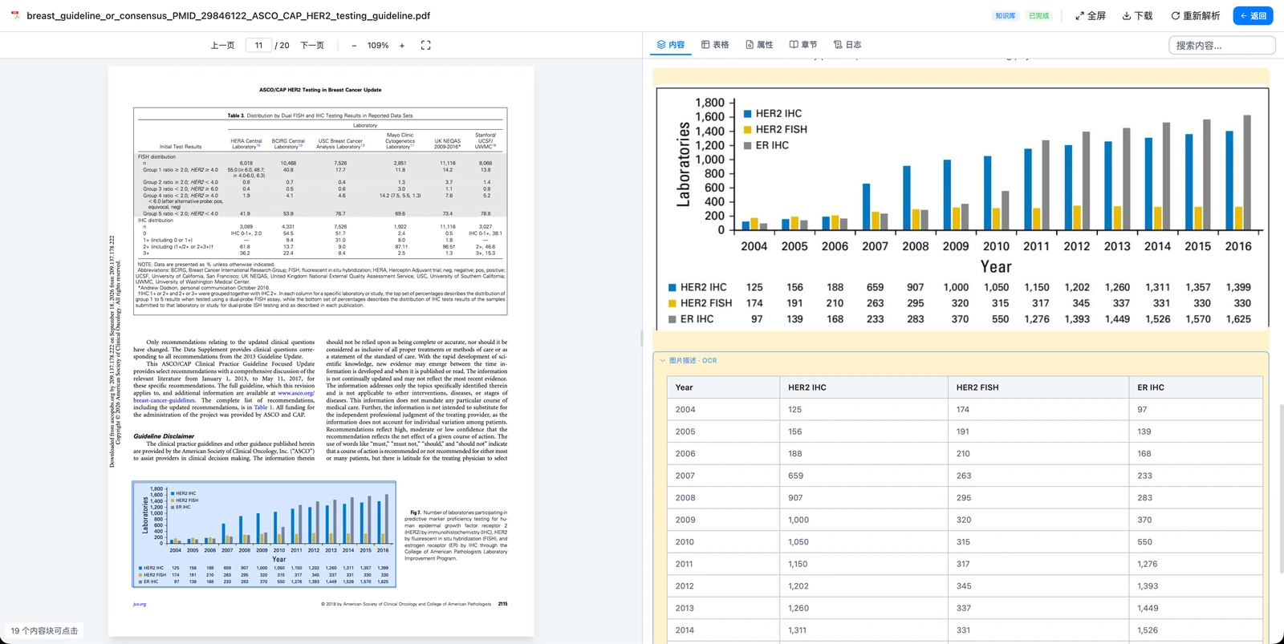This screenshot has width=1284, height=644.
Task: Click the 搜索内容 search field
Action: coord(1221,46)
